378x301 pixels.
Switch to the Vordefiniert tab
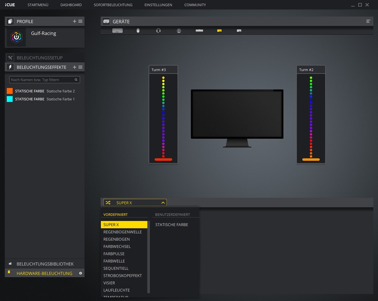pos(116,214)
